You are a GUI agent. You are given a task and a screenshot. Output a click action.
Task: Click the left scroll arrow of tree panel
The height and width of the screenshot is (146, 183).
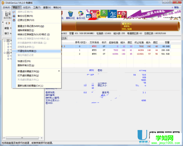4,138
